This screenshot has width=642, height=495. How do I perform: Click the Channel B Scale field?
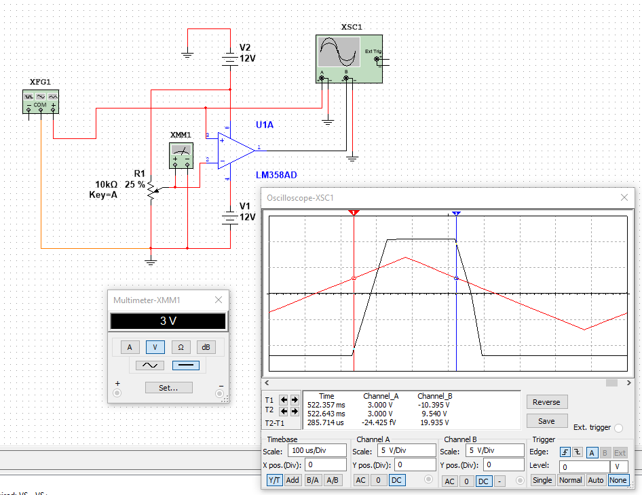tap(493, 451)
